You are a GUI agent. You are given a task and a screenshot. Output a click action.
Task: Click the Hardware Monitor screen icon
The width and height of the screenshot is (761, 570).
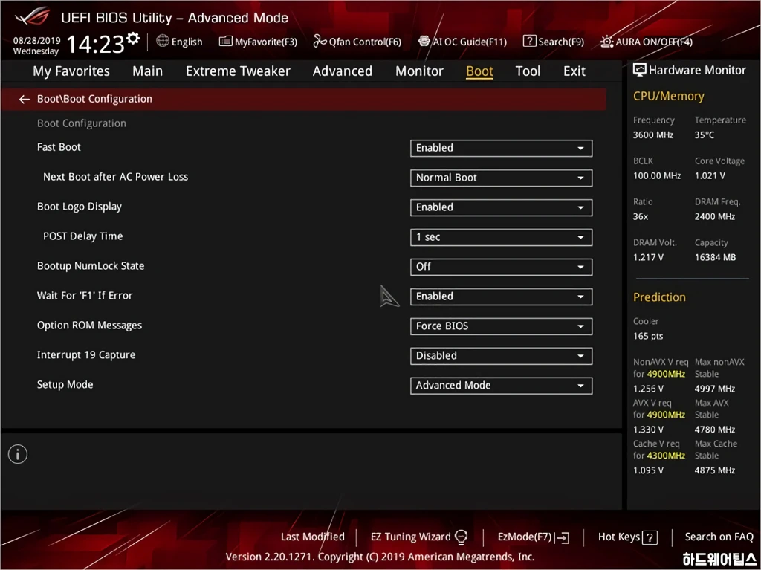pos(640,70)
